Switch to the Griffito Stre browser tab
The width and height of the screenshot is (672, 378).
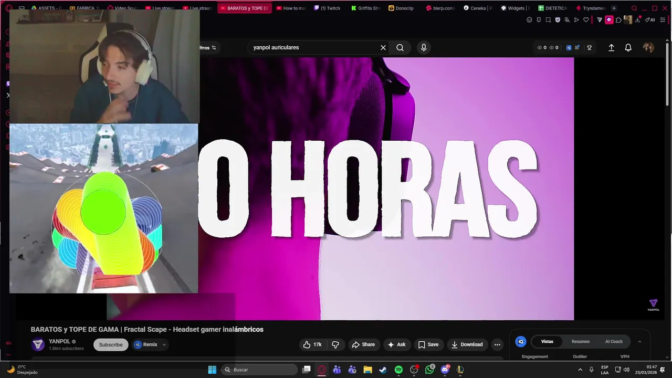pyautogui.click(x=365, y=8)
